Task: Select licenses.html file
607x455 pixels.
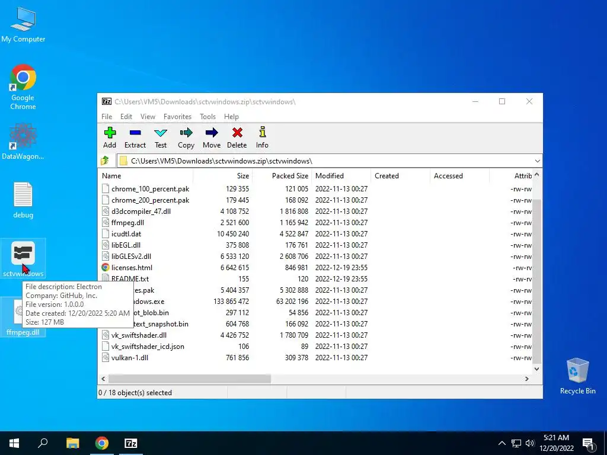Action: (x=132, y=267)
